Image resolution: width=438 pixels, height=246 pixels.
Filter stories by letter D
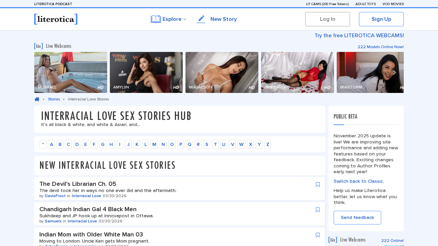[x=77, y=144]
